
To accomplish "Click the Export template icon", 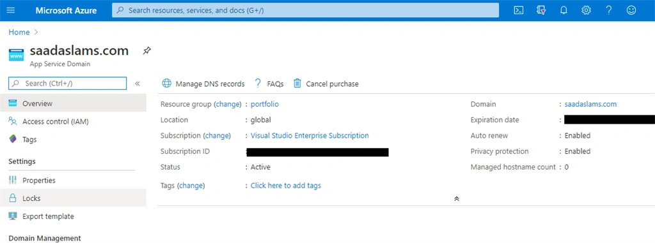I will tap(13, 216).
